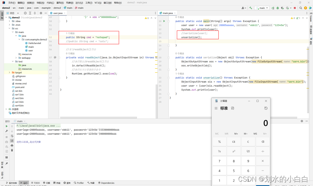Viewport: 313px width, 186px height.
Task: Open the 项目 view selector dropdown
Action: tap(12, 13)
